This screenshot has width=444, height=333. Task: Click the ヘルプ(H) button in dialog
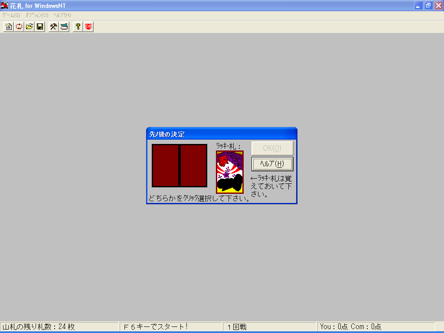[x=272, y=164]
